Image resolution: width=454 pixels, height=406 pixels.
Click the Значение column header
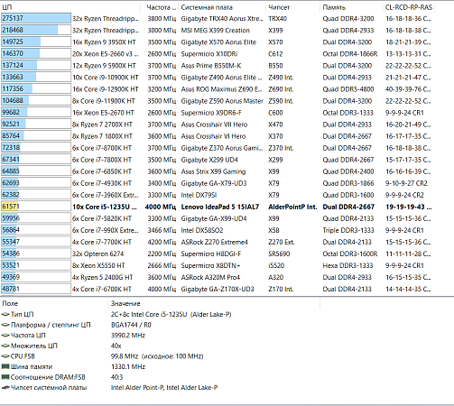[x=214, y=303]
